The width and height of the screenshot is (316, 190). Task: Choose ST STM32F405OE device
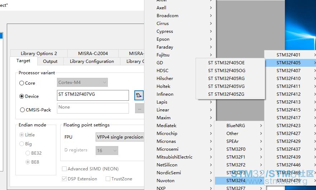pyautogui.click(x=230, y=62)
